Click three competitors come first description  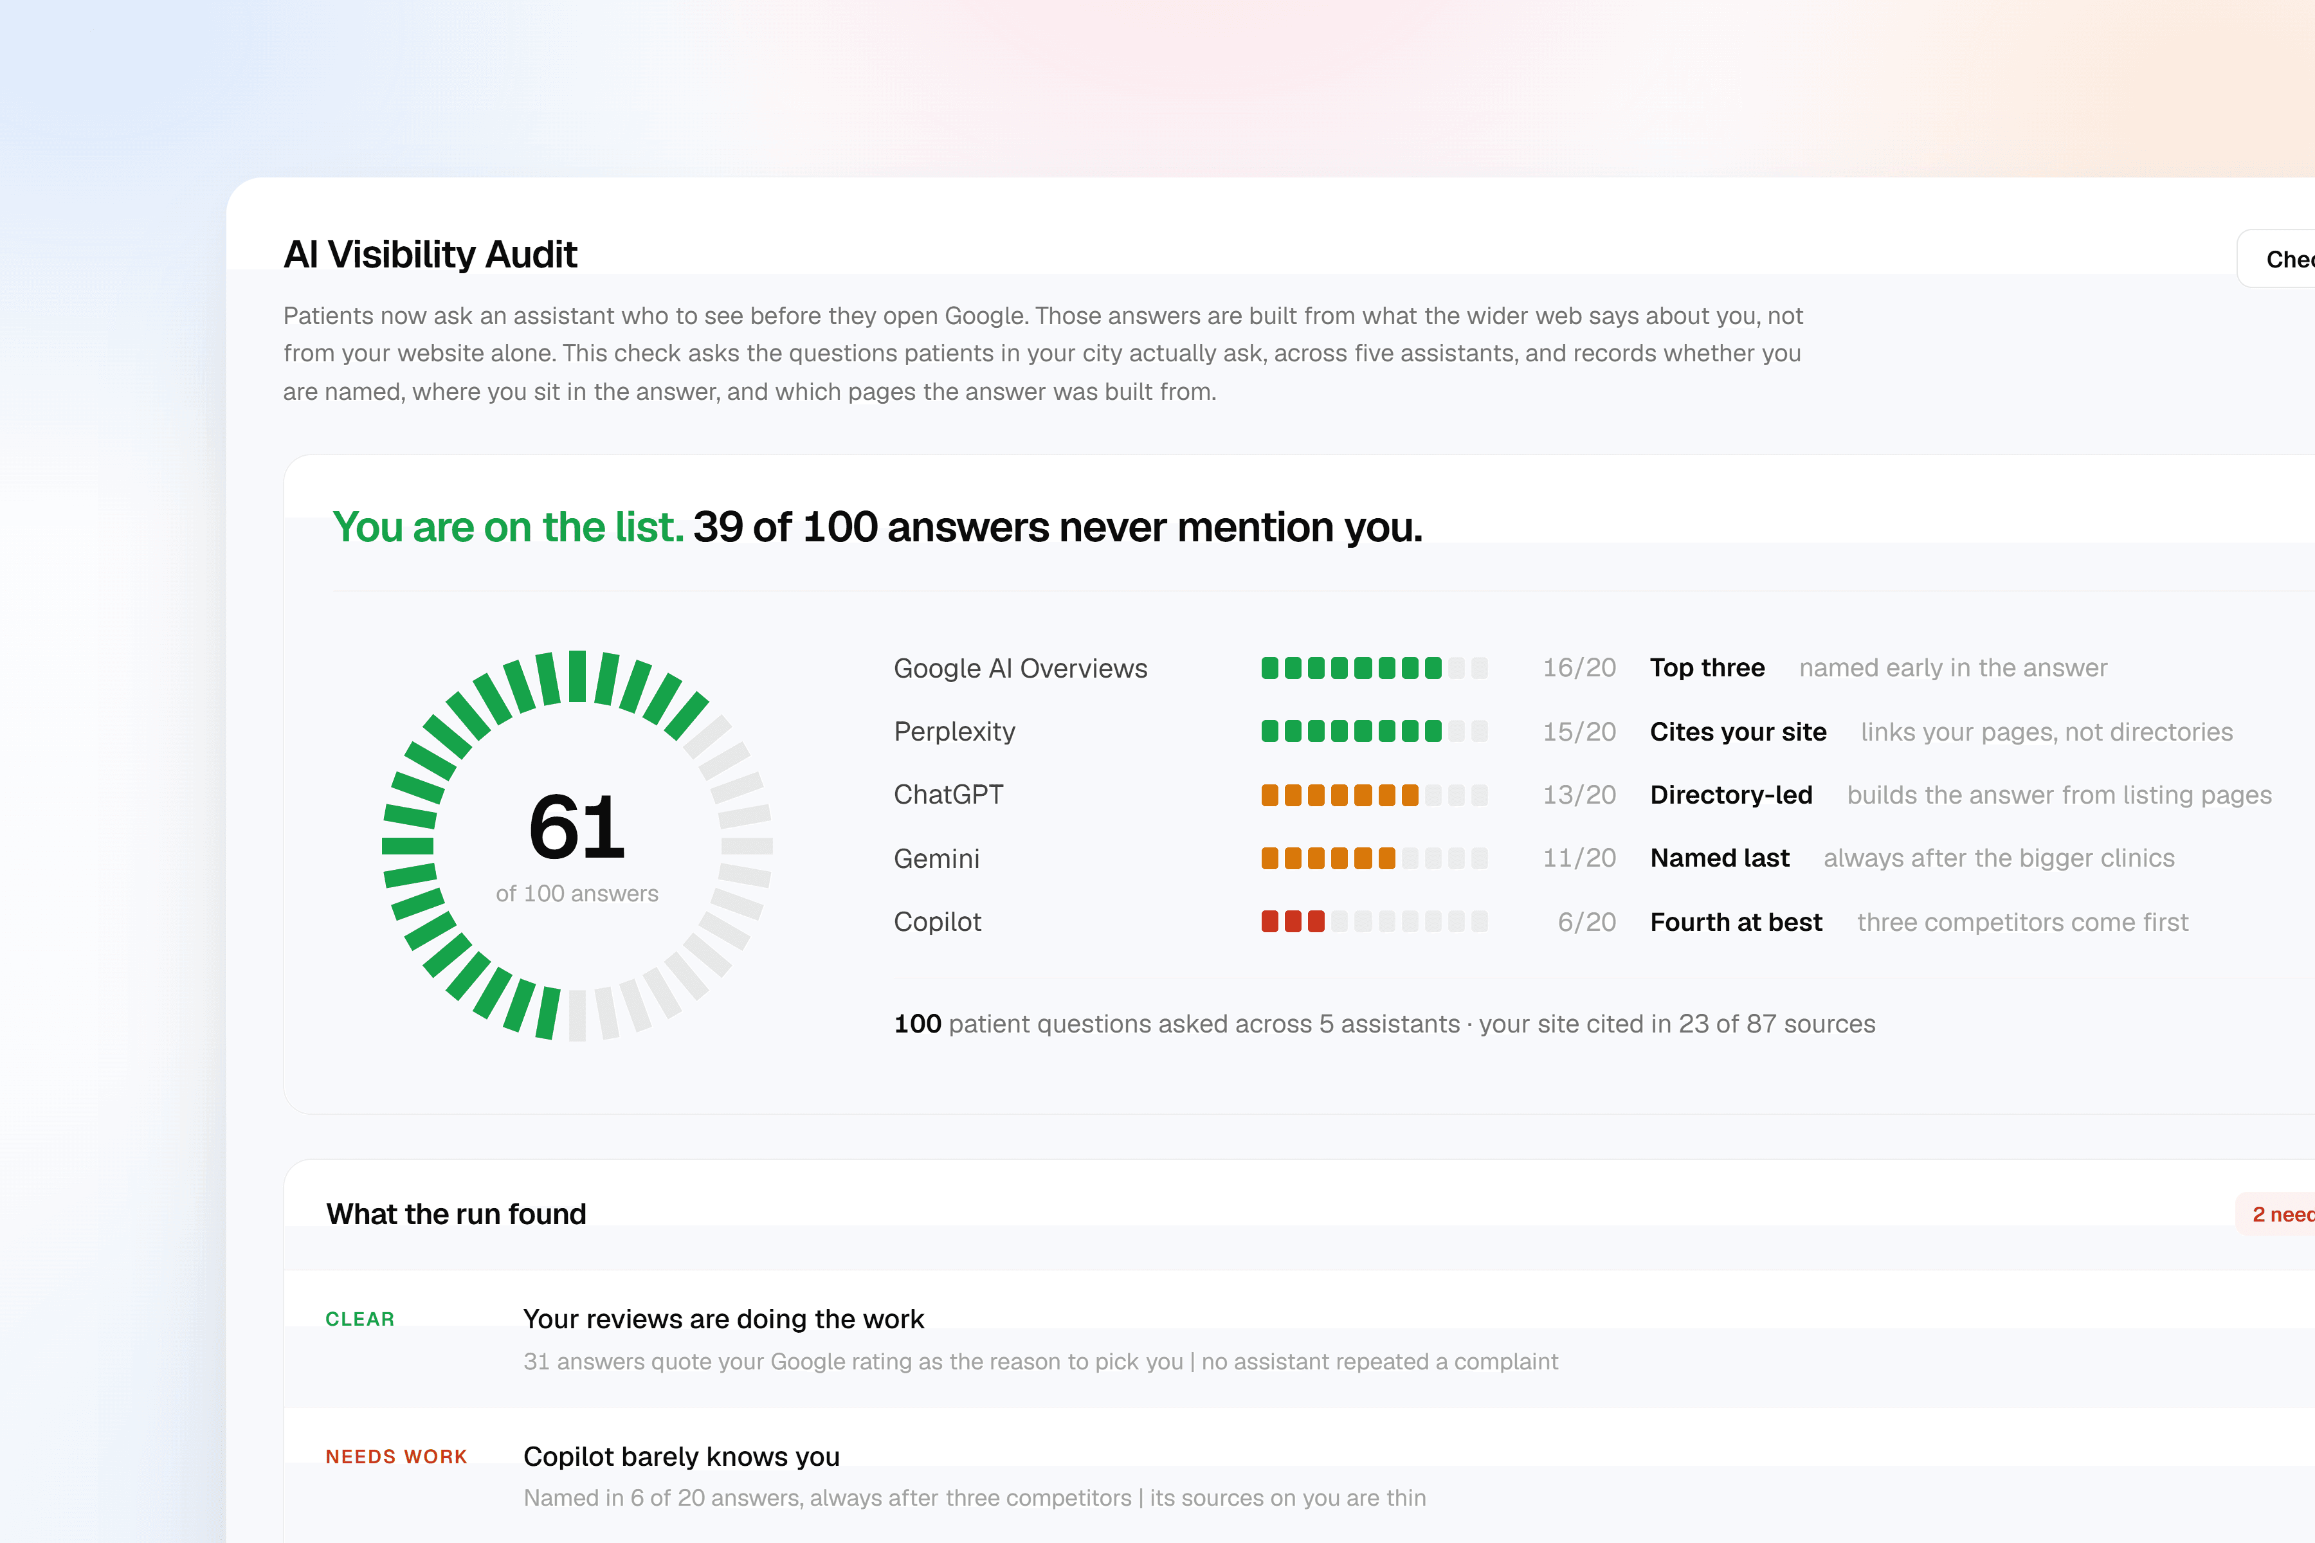pyautogui.click(x=2022, y=921)
